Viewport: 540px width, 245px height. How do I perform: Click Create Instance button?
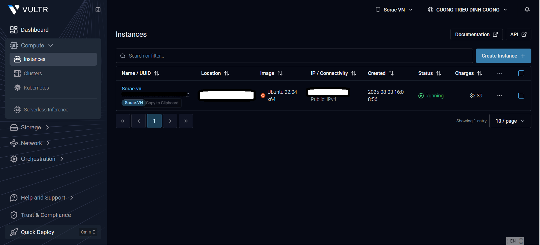click(503, 56)
